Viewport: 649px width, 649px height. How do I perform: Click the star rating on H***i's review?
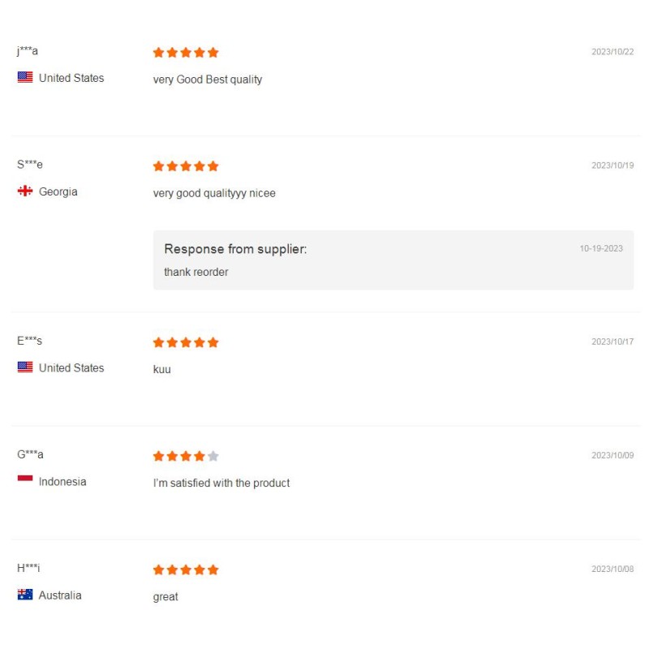click(x=186, y=569)
